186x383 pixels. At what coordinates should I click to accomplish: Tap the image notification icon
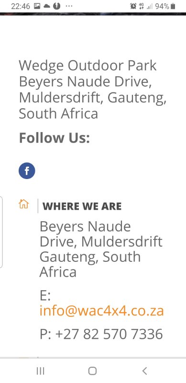(37, 6)
